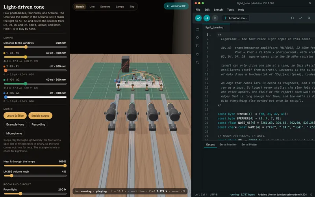The image size is (315, 197).
Task: Click the 'NOTE_HZ[4]' declaration on line 21
Action: 246,123
